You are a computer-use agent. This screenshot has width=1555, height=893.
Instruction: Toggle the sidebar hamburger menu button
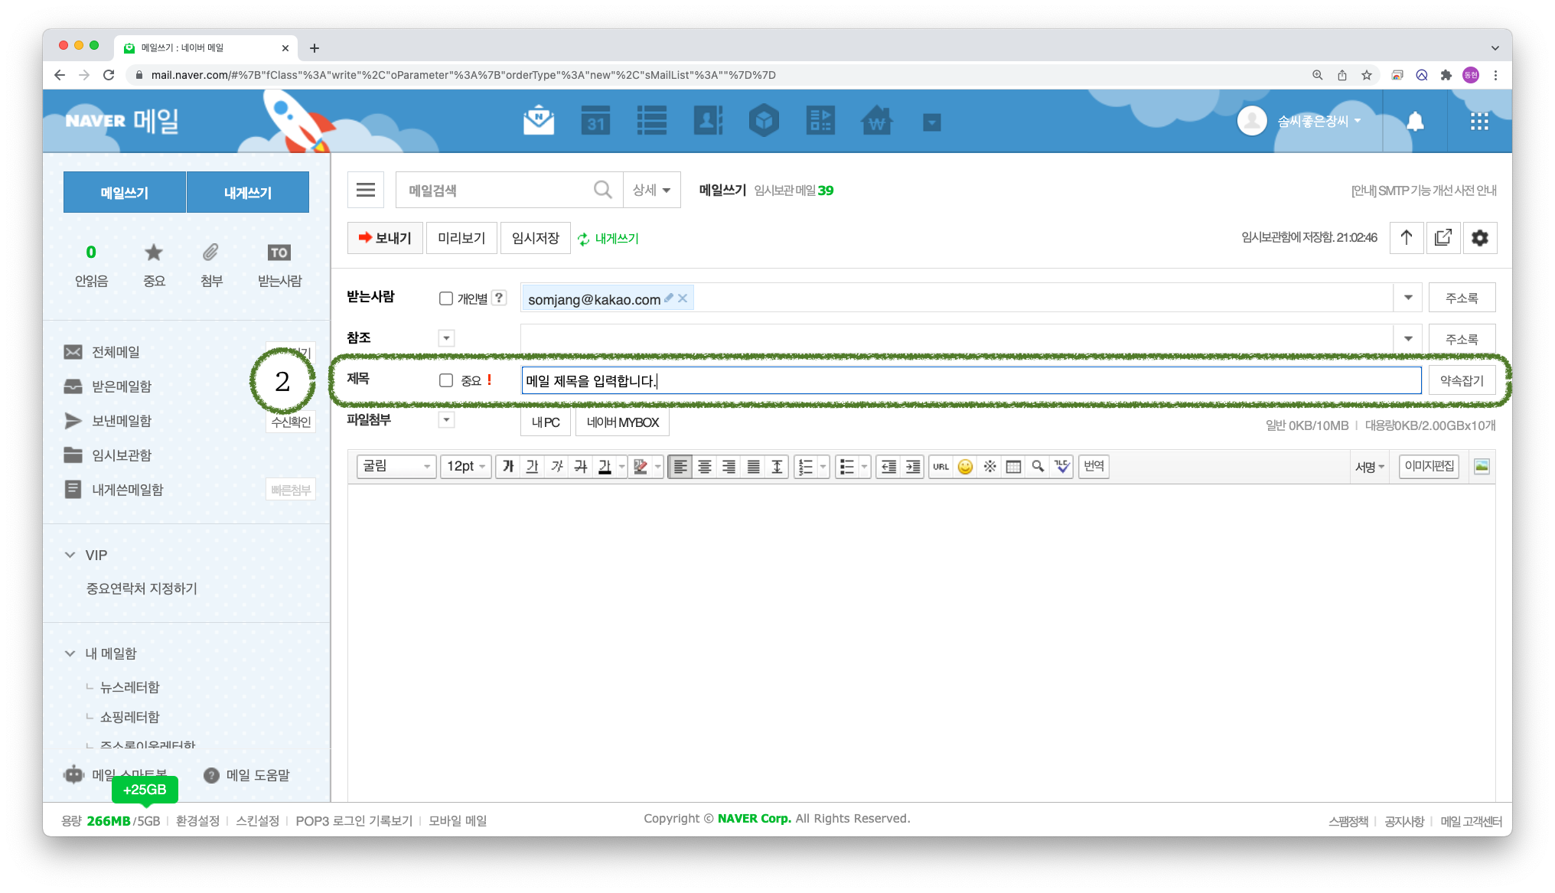tap(366, 190)
